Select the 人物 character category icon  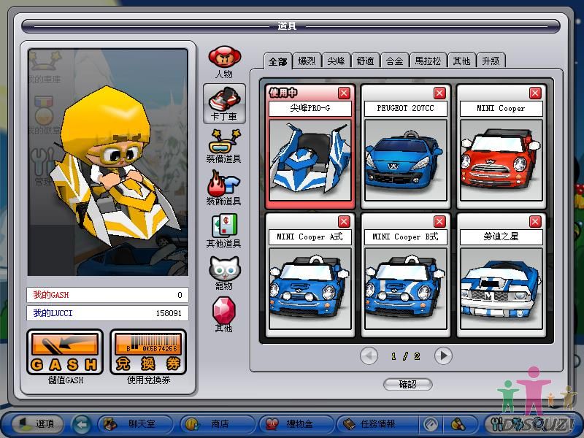point(223,58)
